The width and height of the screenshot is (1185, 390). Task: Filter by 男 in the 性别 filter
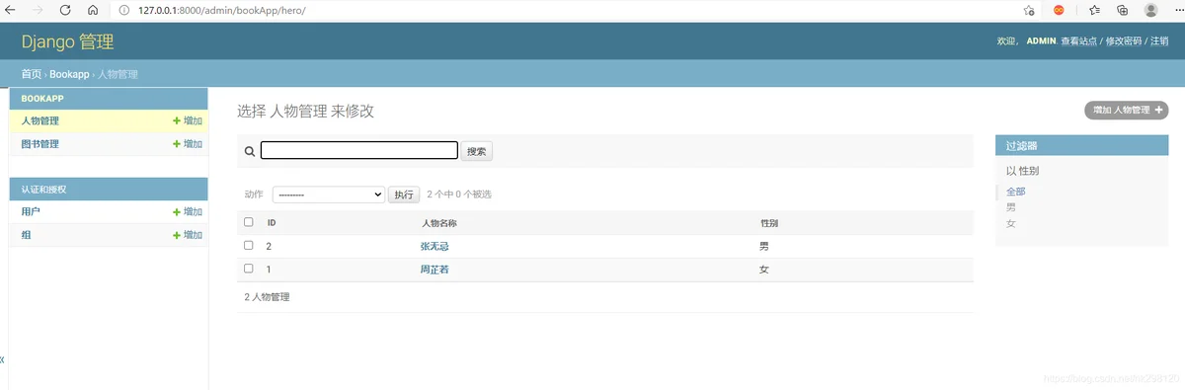click(x=1011, y=207)
